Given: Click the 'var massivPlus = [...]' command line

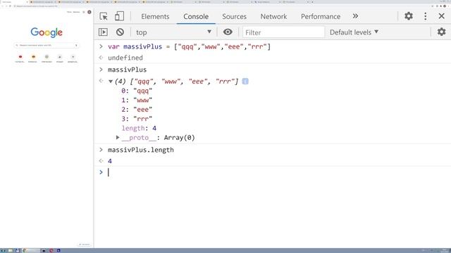Looking at the screenshot, I should click(x=190, y=47).
